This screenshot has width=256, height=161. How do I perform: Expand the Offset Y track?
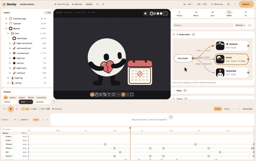click(x=4, y=148)
